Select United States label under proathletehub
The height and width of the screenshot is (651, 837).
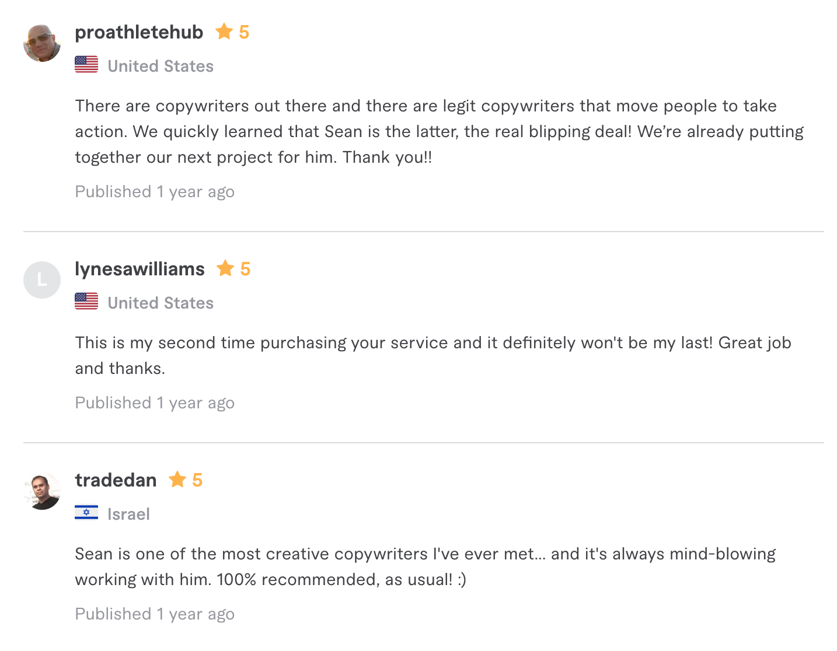coord(161,66)
